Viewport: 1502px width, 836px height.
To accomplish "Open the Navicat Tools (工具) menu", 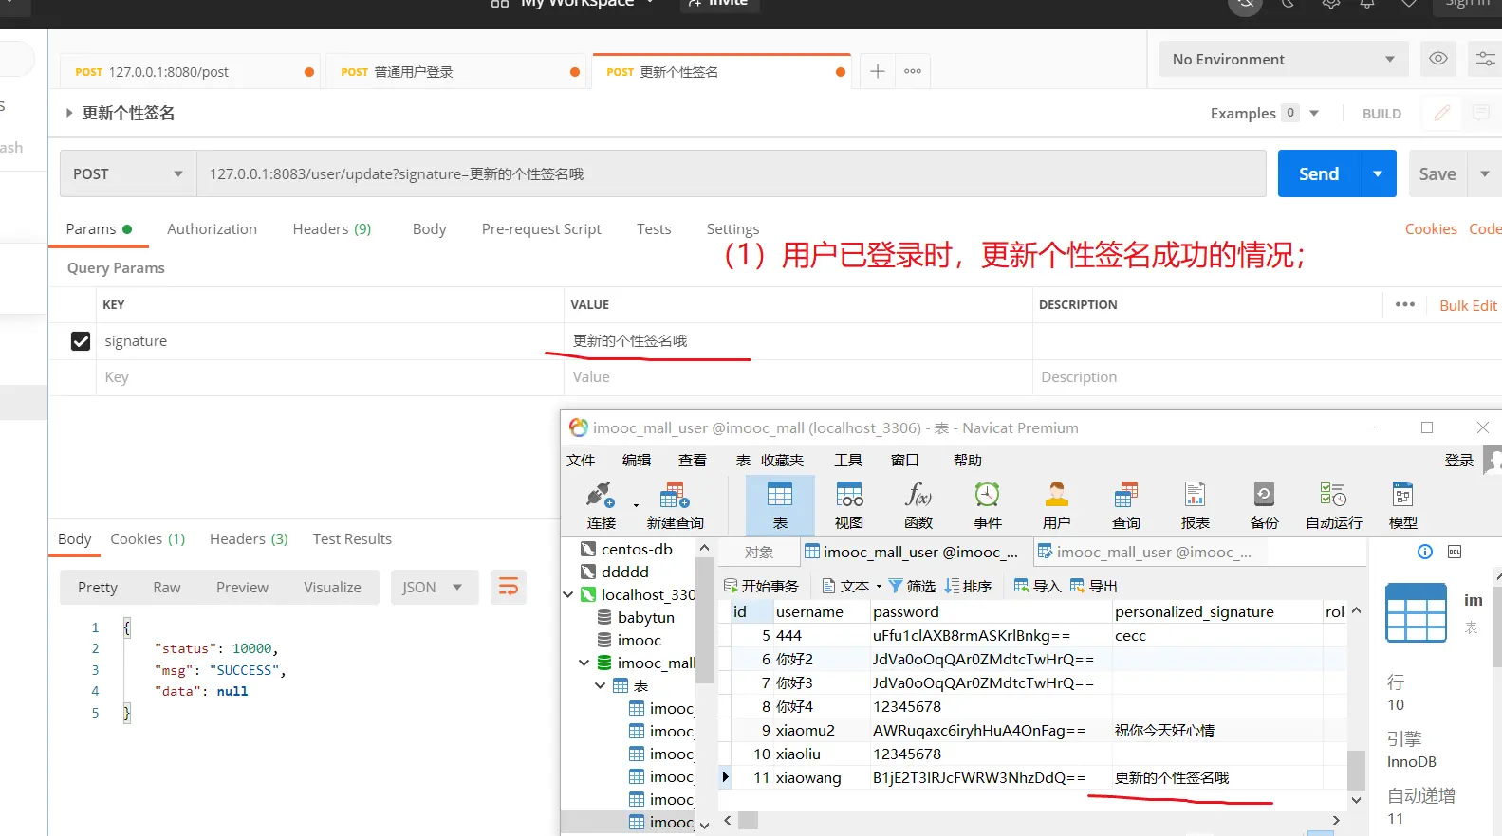I will pos(847,461).
